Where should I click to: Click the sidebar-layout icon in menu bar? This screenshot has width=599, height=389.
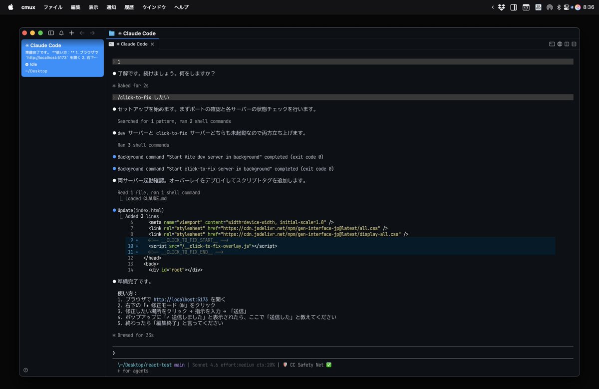514,7
